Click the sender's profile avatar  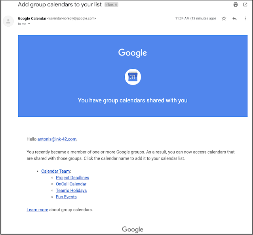pyautogui.click(x=8, y=21)
